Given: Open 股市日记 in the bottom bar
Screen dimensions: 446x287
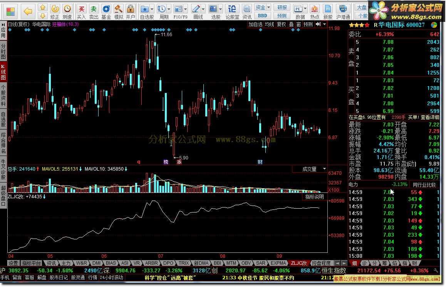Looking at the screenshot, I should [x=59, y=277].
